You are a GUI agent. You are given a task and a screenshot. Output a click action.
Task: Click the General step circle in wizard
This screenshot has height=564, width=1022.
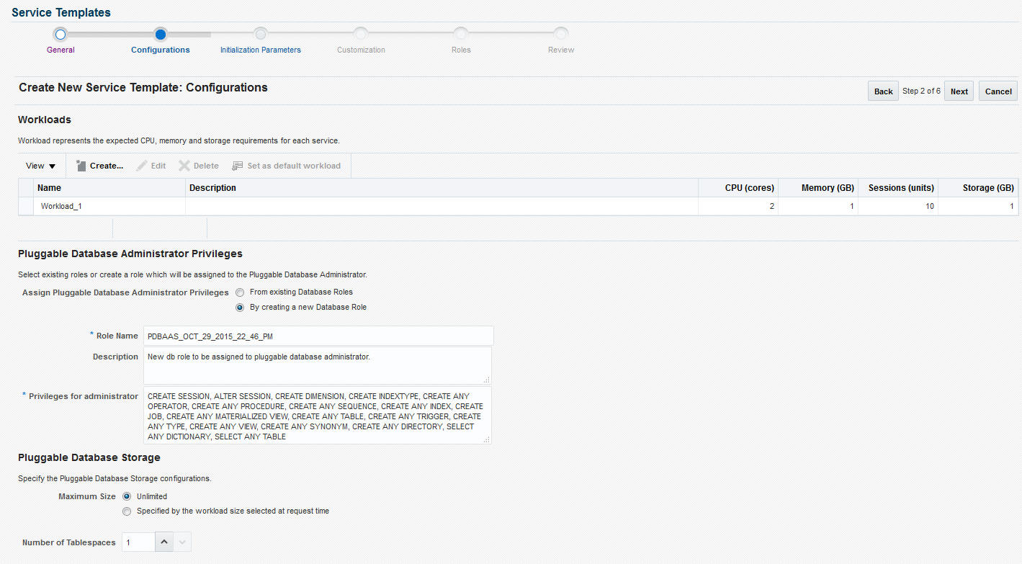coord(60,34)
